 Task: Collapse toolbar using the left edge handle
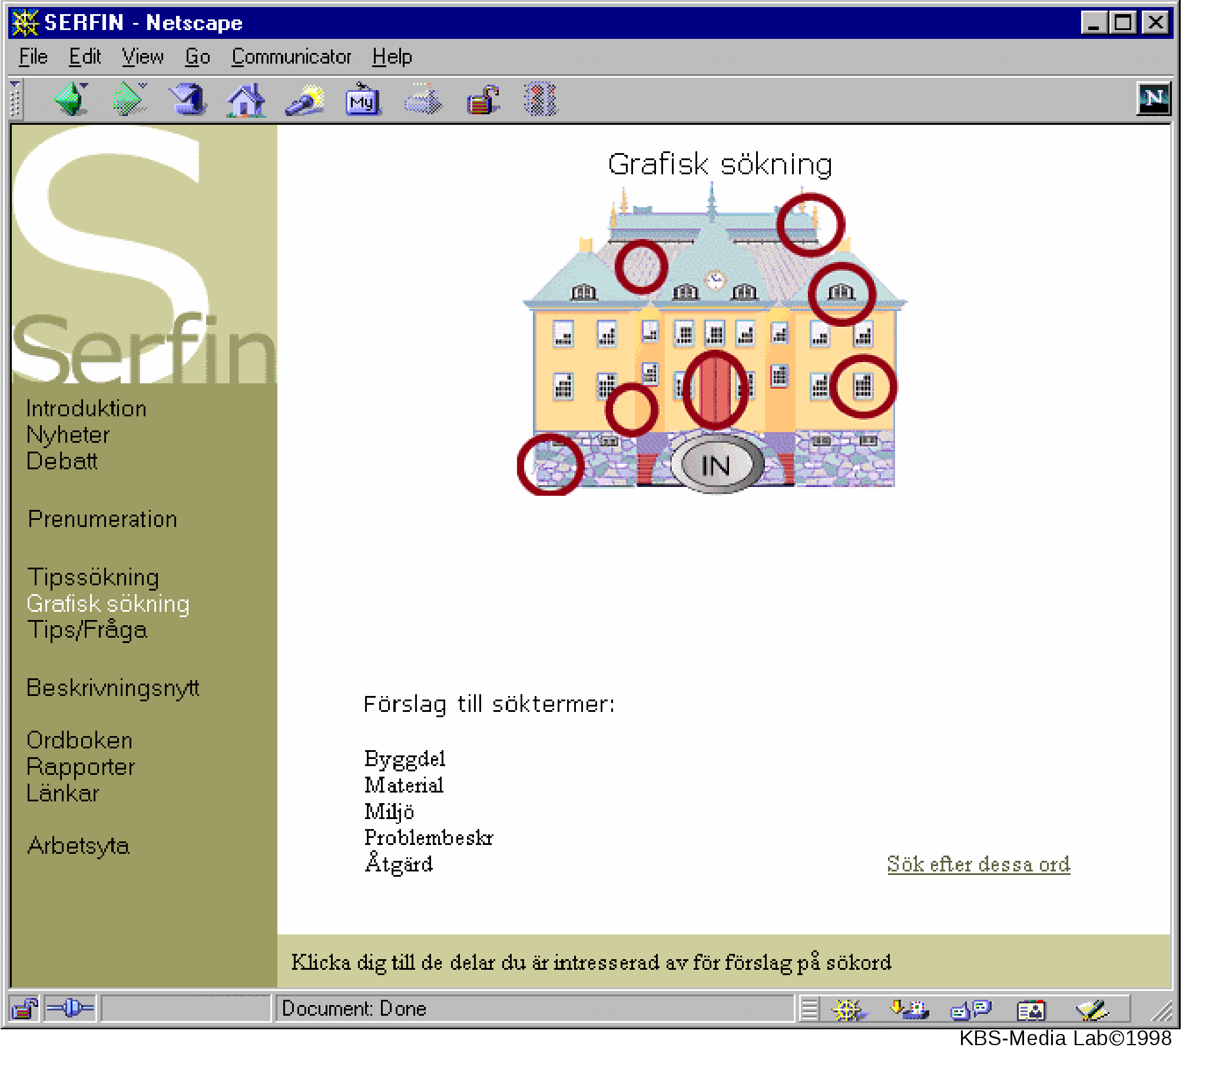click(x=16, y=99)
